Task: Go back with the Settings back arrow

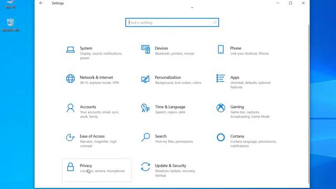Action: [41, 3]
